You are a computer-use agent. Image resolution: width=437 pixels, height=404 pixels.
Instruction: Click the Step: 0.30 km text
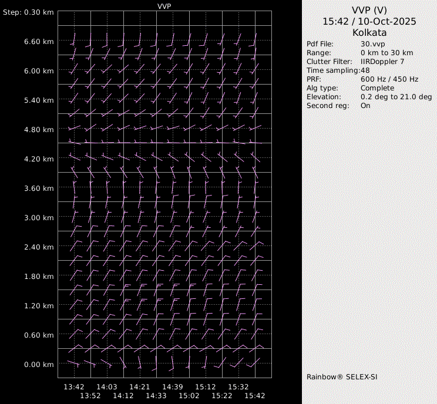point(28,12)
